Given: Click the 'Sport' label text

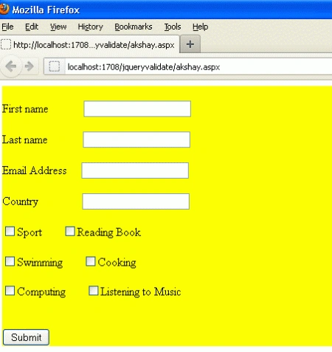Looking at the screenshot, I should (30, 232).
